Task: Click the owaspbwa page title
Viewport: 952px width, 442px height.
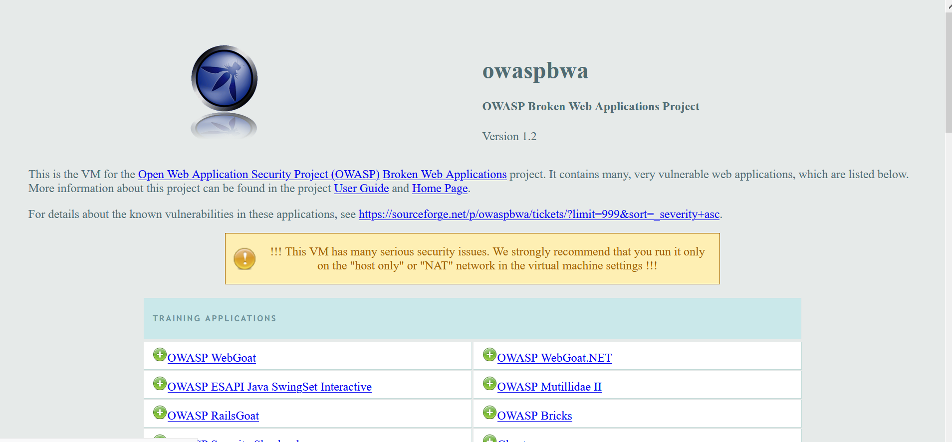Action: [535, 71]
